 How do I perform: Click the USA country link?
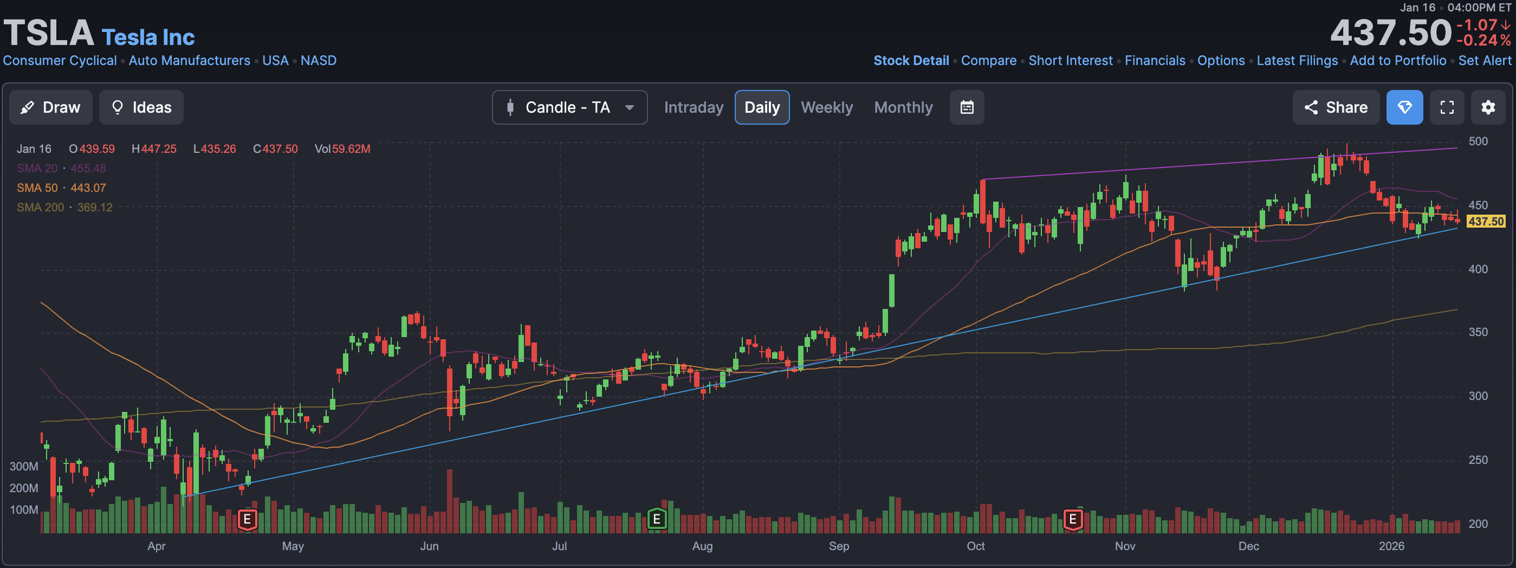click(275, 61)
